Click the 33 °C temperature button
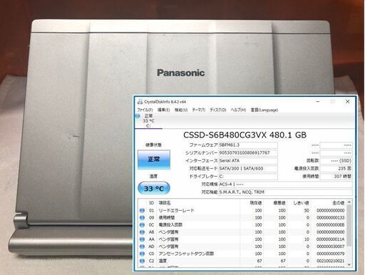Screen dimensions: 365x275 click(x=154, y=189)
